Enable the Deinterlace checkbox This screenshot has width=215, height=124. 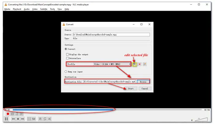tap(67, 58)
